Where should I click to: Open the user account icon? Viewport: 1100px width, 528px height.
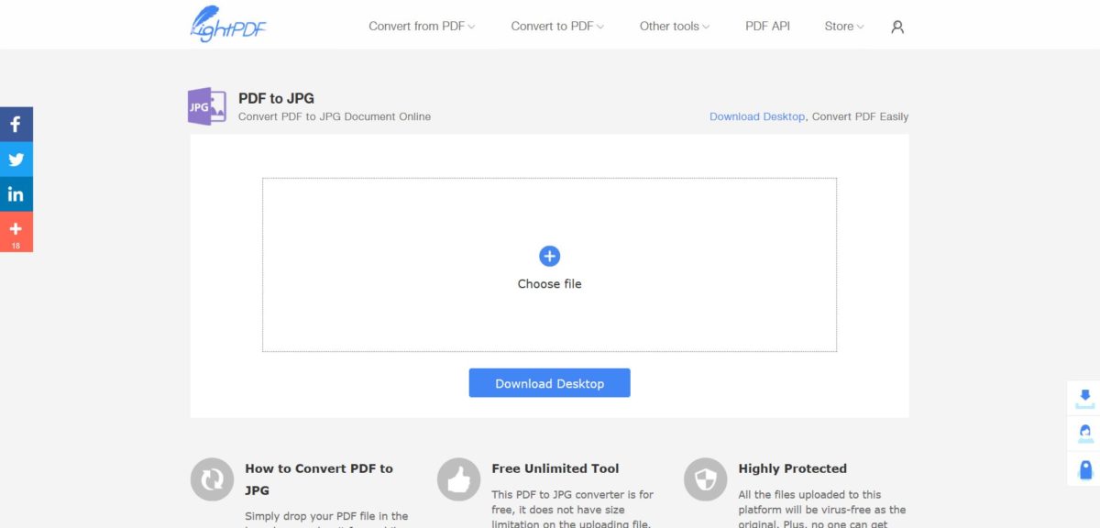pyautogui.click(x=897, y=27)
